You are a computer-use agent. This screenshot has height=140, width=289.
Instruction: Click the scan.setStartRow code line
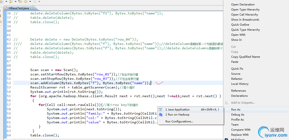(74, 74)
